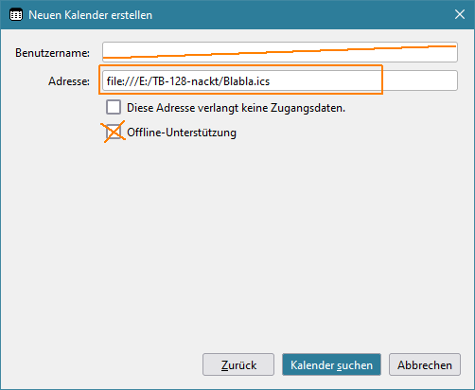Click the 'Adresse:' label
475x390 pixels.
click(x=69, y=81)
